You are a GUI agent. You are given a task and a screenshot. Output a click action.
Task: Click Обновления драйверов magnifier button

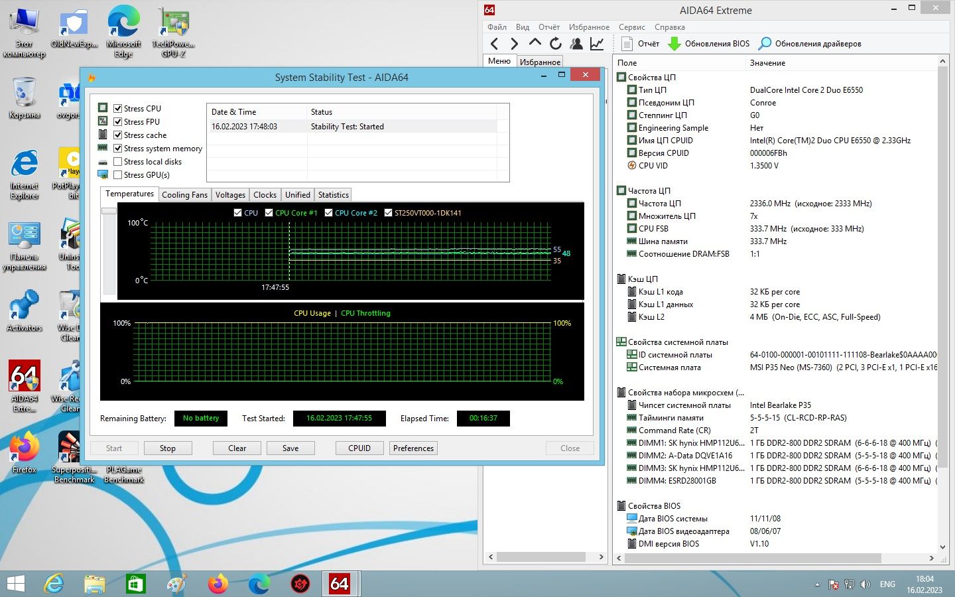pyautogui.click(x=810, y=44)
